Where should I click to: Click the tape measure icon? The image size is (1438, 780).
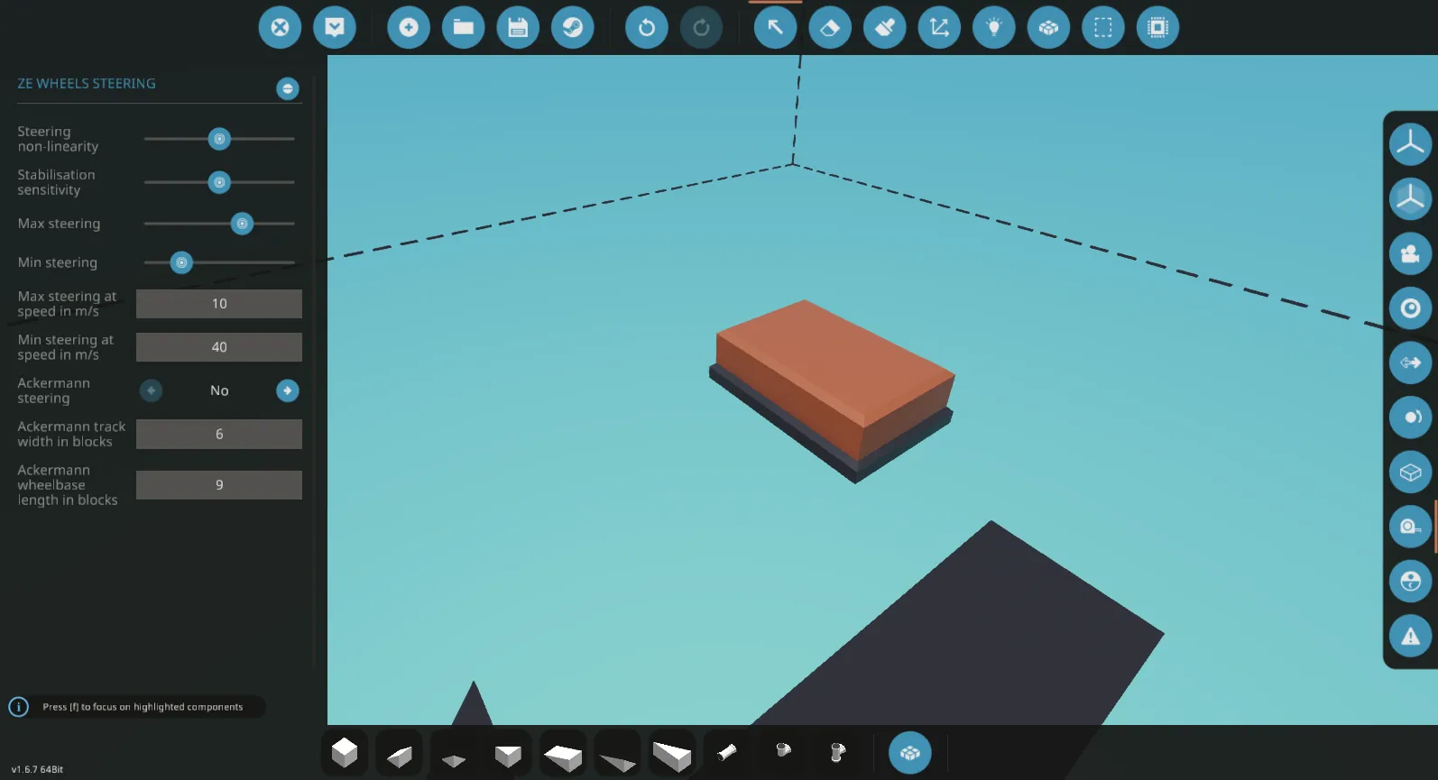click(x=1410, y=527)
